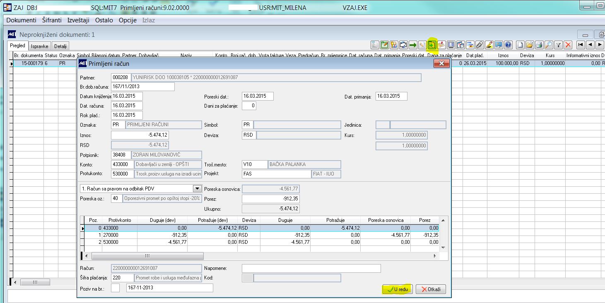The image size is (605, 303).
Task: Click the stamp toolbar icon
Action: (442, 45)
